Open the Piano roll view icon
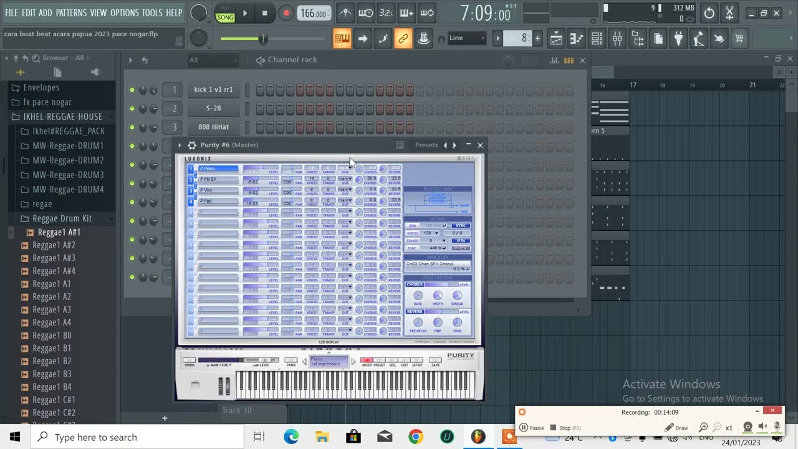The height and width of the screenshot is (449, 798). [x=577, y=39]
